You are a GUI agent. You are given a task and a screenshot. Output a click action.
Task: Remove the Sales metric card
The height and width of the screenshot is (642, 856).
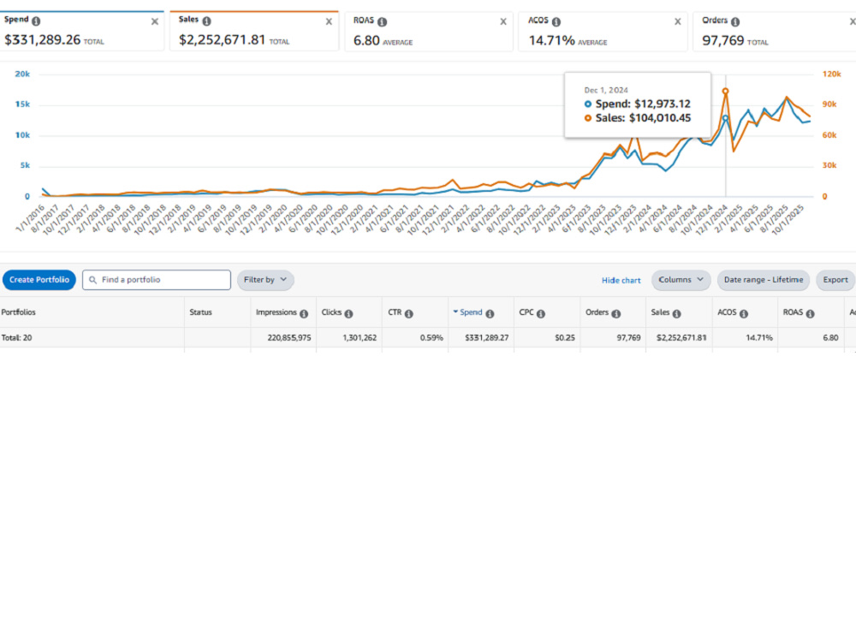pyautogui.click(x=329, y=21)
